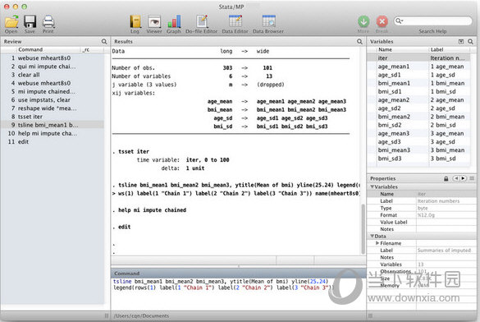Image resolution: width=480 pixels, height=322 pixels.
Task: Select 'qui mi impute chai...' in Review
Action: (x=53, y=67)
